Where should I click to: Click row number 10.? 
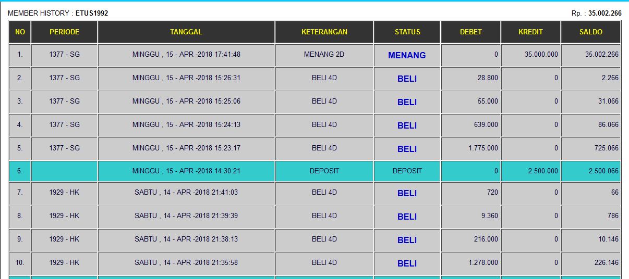point(20,263)
